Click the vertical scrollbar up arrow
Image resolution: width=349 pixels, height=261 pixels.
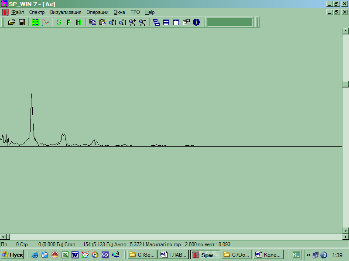tap(346, 31)
